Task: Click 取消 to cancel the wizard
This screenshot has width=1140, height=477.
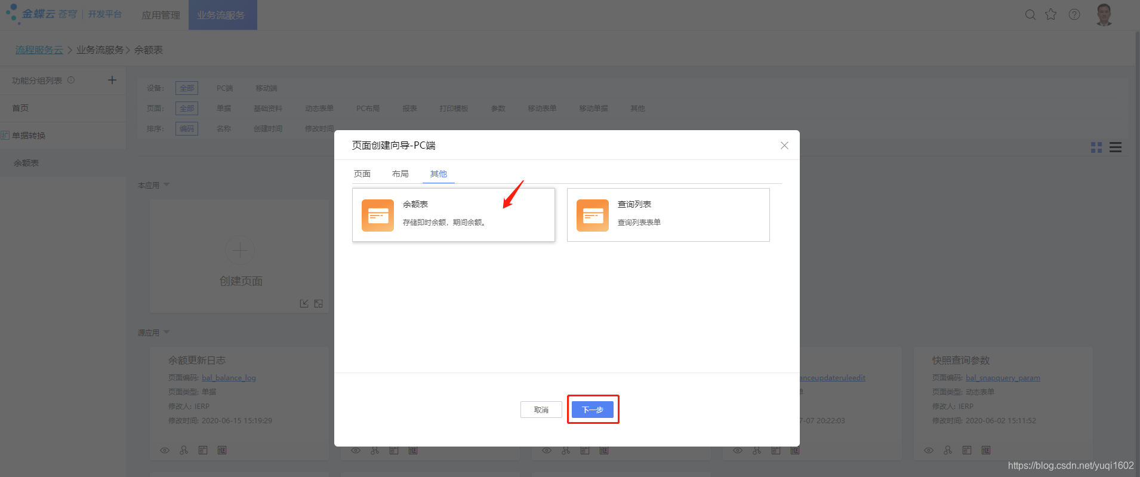Action: click(541, 410)
